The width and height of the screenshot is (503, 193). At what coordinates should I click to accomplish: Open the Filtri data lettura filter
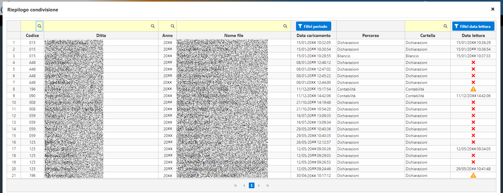[473, 26]
